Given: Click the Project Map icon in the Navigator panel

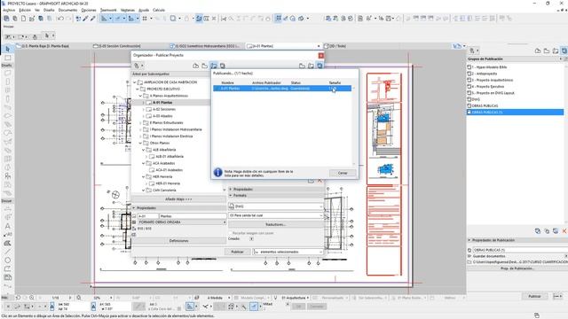Looking at the screenshot, I should pos(538,51).
